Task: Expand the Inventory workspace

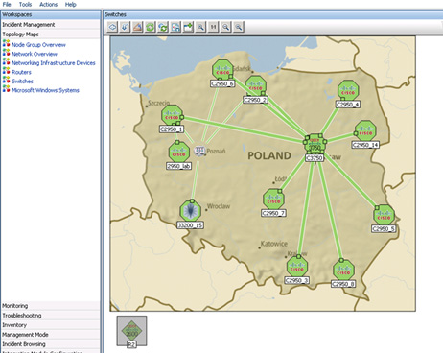Action: [x=51, y=325]
